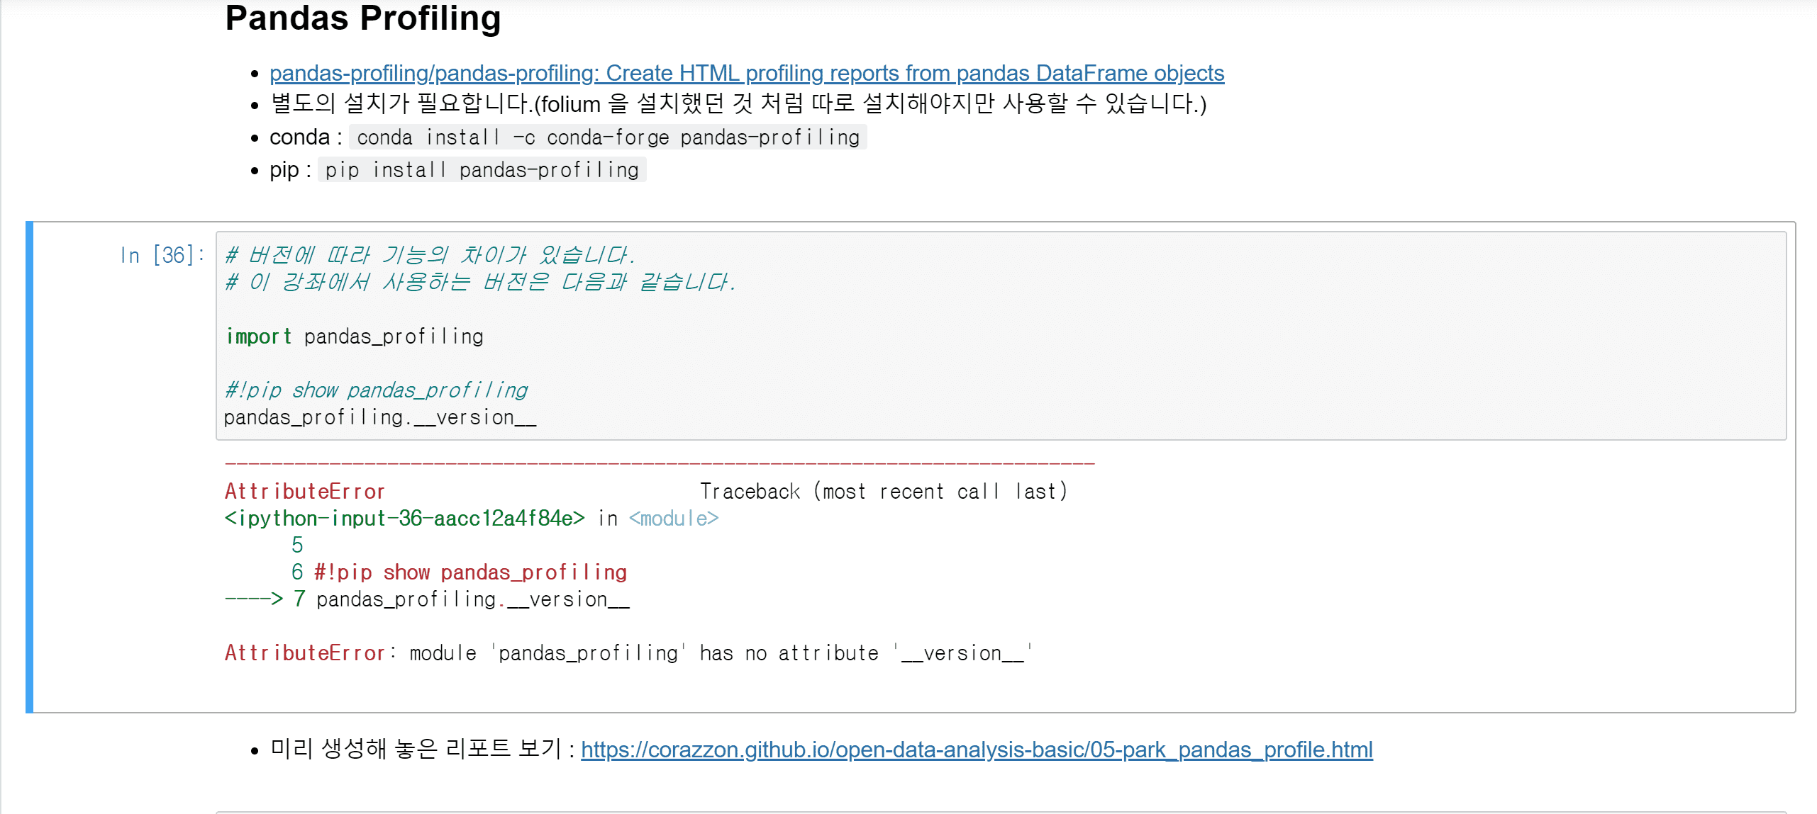Click the 'pandas_profiling.__version__' line in code editor
This screenshot has width=1817, height=814.
pyautogui.click(x=379, y=417)
